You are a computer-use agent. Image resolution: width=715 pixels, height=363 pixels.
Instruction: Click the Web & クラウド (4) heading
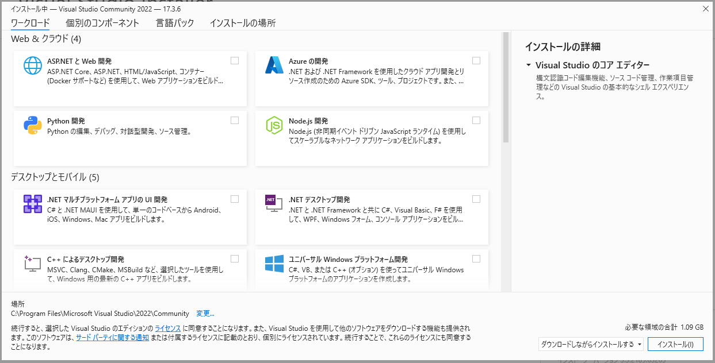46,39
